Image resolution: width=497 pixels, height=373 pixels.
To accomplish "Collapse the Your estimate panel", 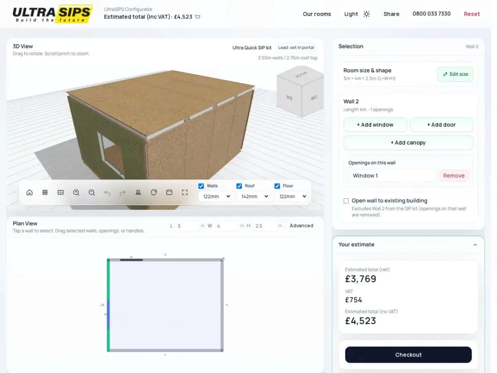I will click(475, 245).
